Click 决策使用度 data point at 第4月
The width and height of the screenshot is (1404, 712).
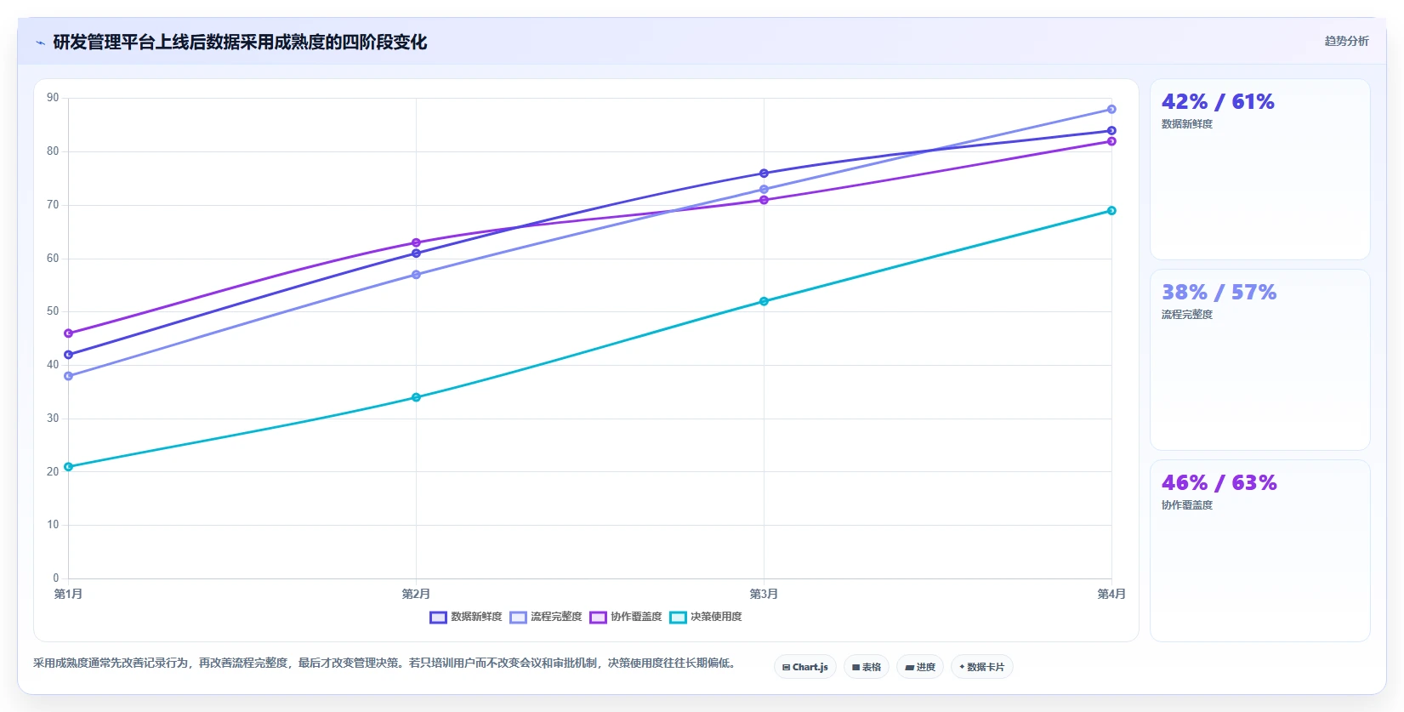point(1111,211)
